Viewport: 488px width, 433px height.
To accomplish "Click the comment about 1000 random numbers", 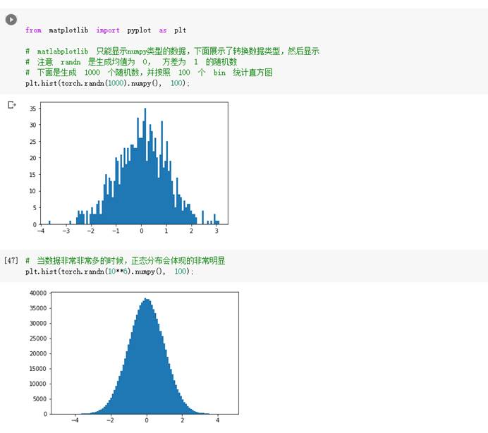I will 148,73.
